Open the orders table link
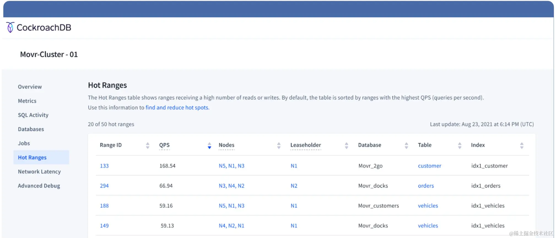Screen dimensions: 555x238 coord(426,186)
